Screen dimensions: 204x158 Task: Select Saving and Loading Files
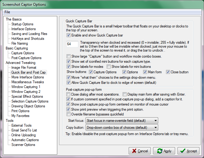coord(29,34)
